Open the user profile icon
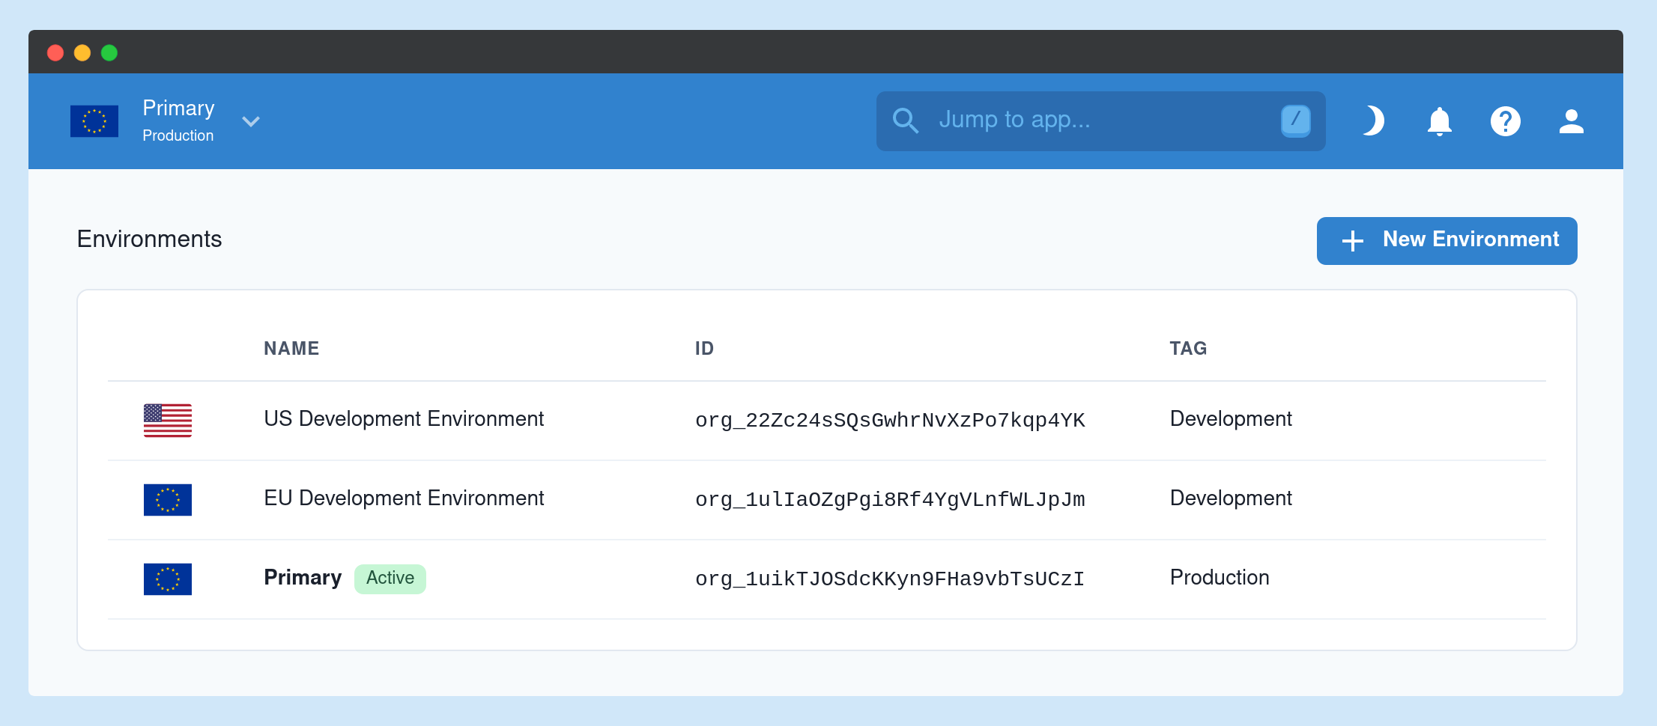The image size is (1657, 726). tap(1572, 121)
